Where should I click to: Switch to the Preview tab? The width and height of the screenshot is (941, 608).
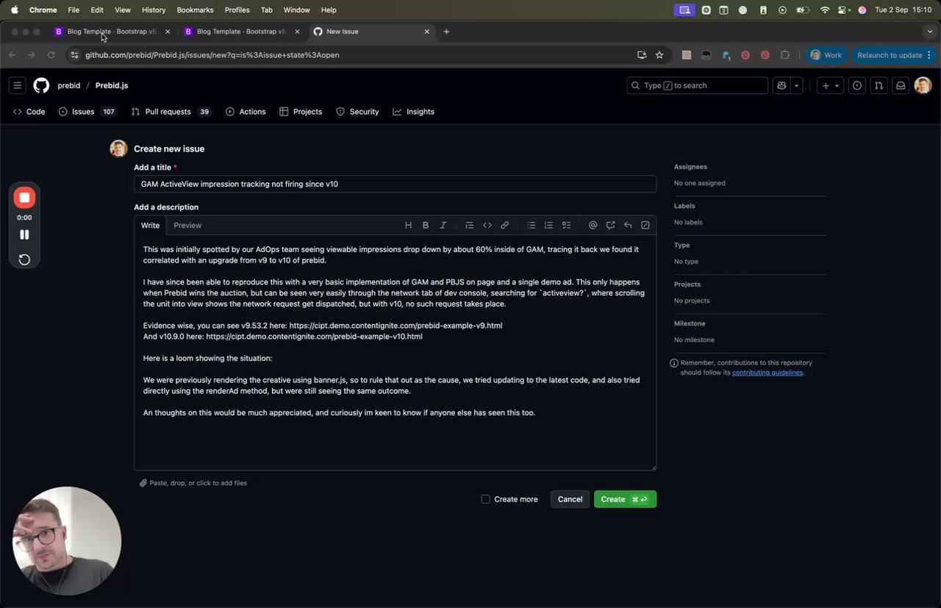point(187,225)
